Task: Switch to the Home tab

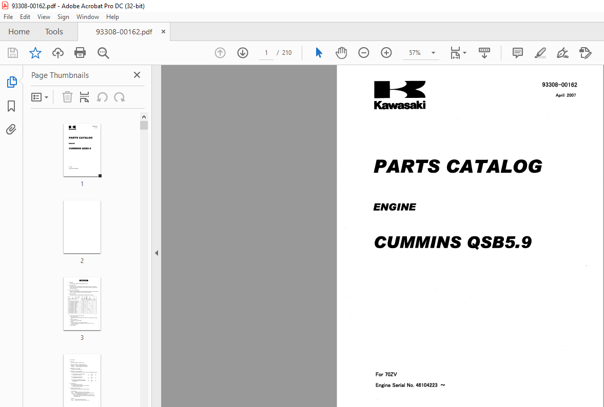Action: click(x=19, y=32)
